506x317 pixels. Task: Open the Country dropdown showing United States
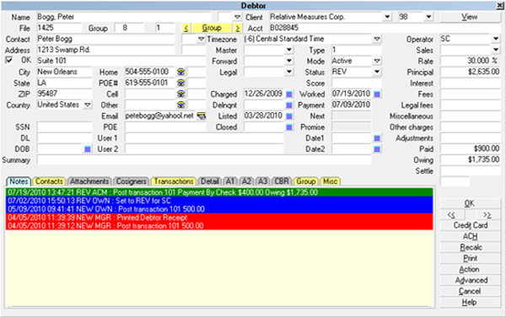[x=88, y=105]
